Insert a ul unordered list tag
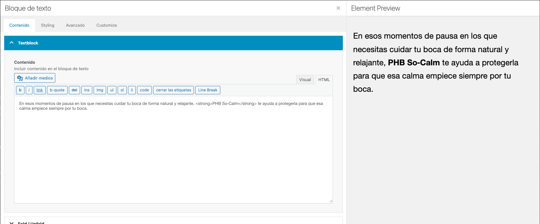The height and width of the screenshot is (224, 540). tap(112, 90)
